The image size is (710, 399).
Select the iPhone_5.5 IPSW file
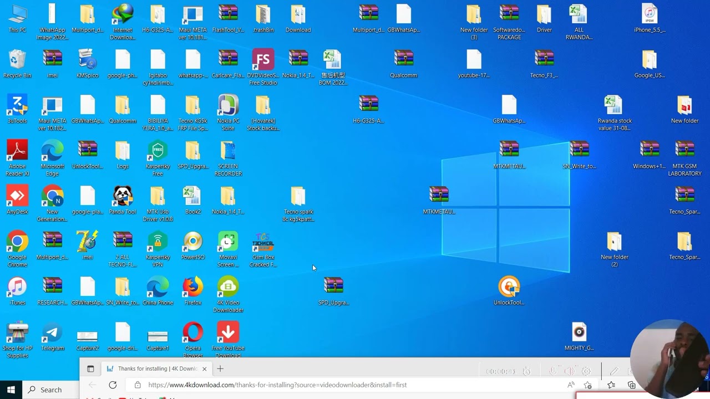tap(650, 18)
